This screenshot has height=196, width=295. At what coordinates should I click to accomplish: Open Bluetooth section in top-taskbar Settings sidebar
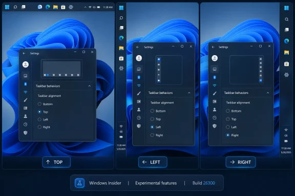click(x=26, y=84)
